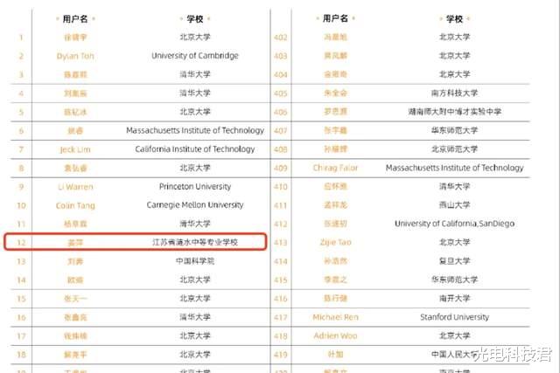Click California Institute of Technology cell
The width and height of the screenshot is (560, 373).
195,149
